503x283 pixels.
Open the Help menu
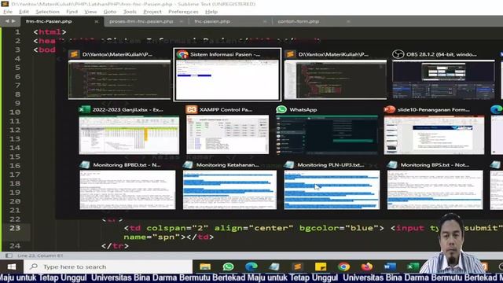[x=211, y=12]
